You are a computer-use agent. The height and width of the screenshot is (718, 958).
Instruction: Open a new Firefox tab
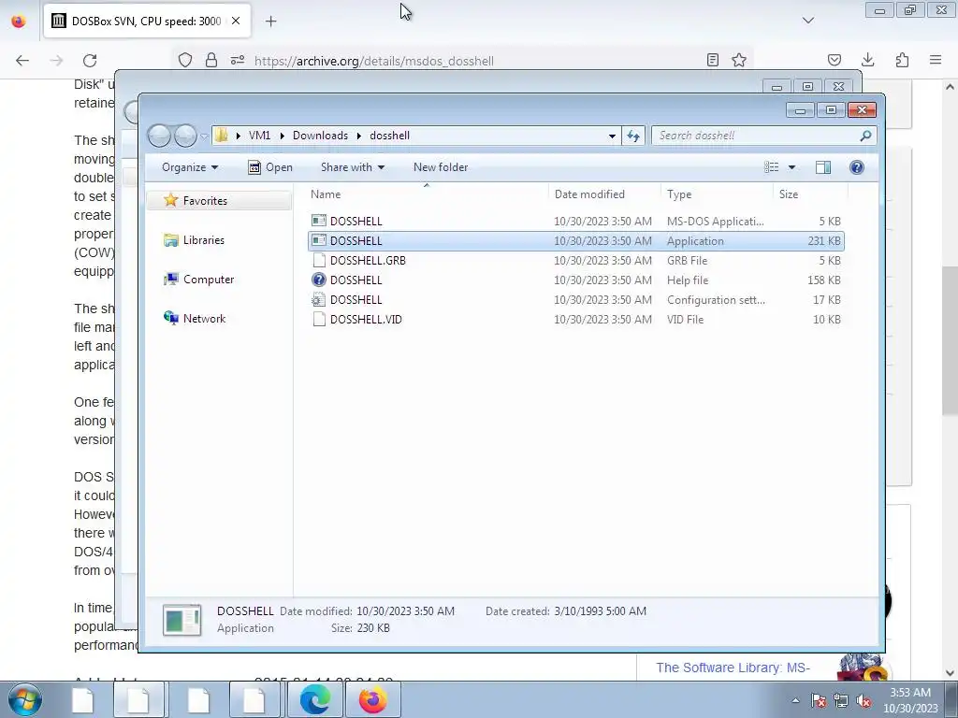[270, 22]
